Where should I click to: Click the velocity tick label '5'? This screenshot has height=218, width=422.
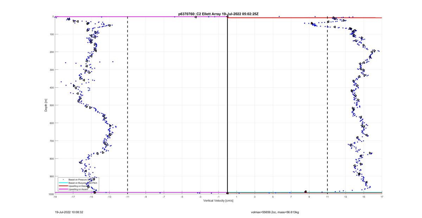coord(273,197)
